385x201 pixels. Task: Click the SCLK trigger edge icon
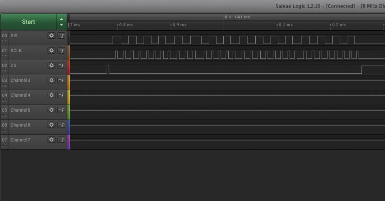click(x=61, y=51)
